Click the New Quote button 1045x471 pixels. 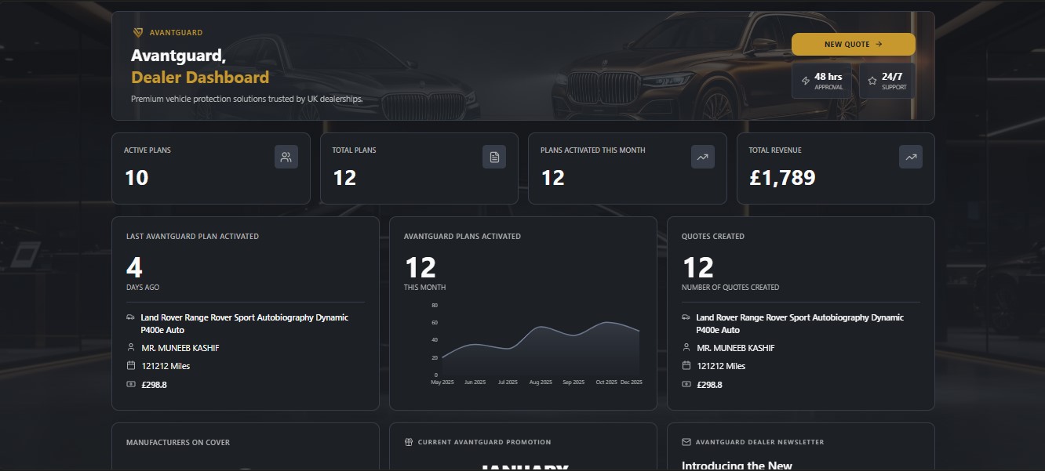853,45
